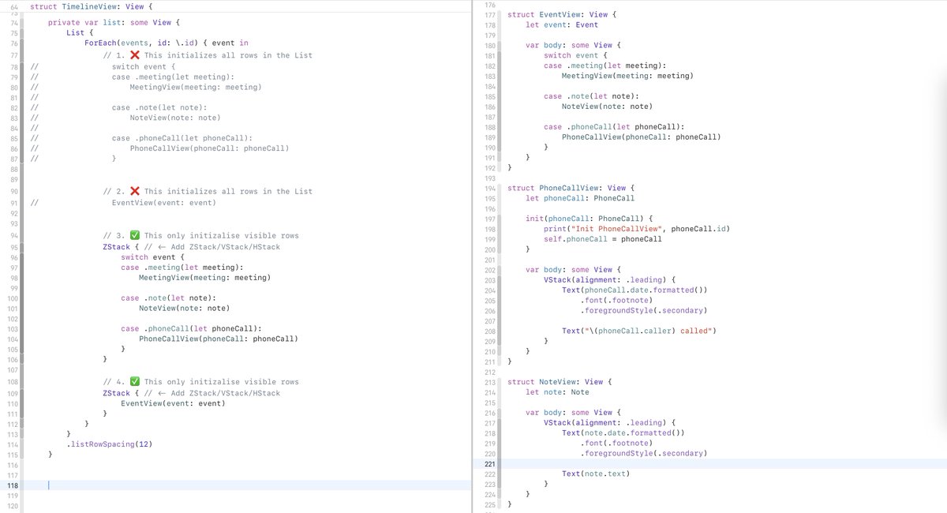Click 'PhoneCallView(phoneCall: phoneCall)' on line 104
The image size is (947, 513).
pyautogui.click(x=219, y=339)
